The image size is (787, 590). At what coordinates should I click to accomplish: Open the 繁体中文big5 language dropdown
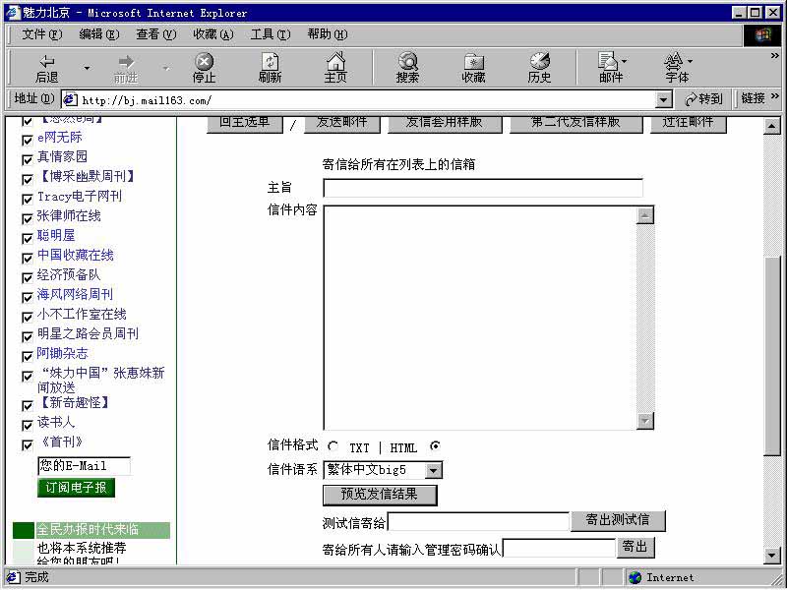(434, 470)
